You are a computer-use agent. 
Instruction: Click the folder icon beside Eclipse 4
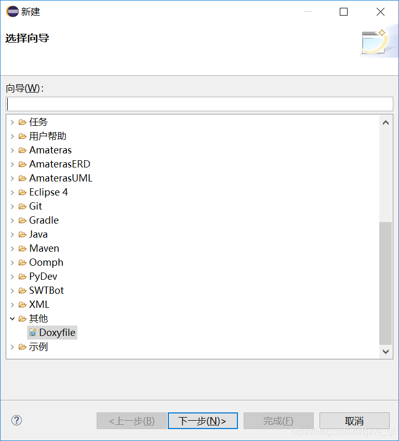click(x=22, y=192)
